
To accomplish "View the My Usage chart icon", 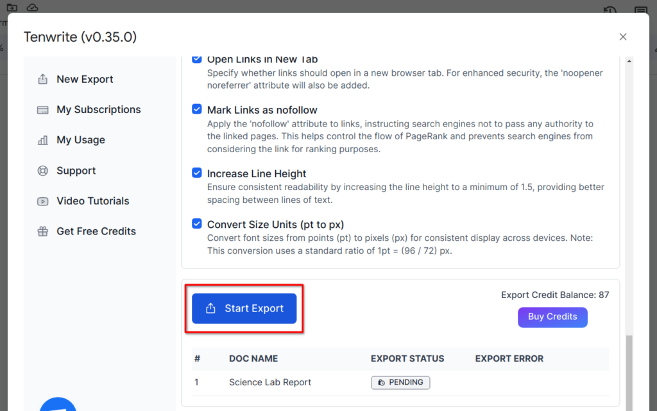I will [x=42, y=139].
